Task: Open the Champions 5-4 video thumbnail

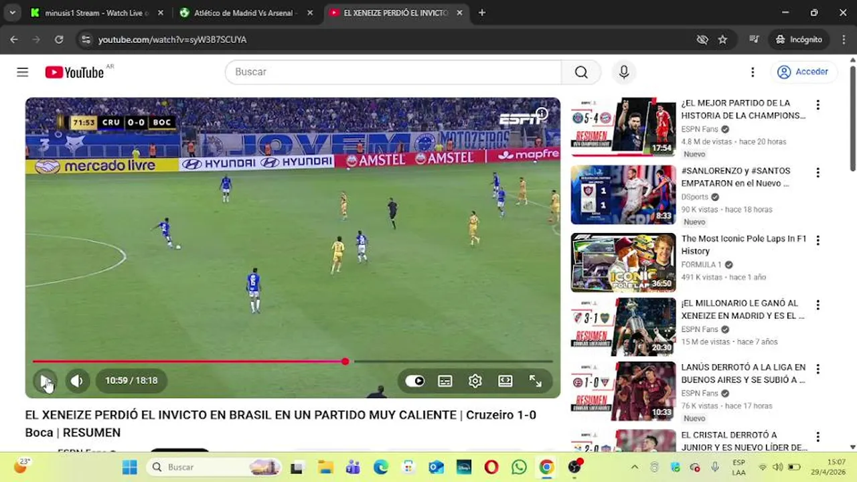Action: pos(623,127)
